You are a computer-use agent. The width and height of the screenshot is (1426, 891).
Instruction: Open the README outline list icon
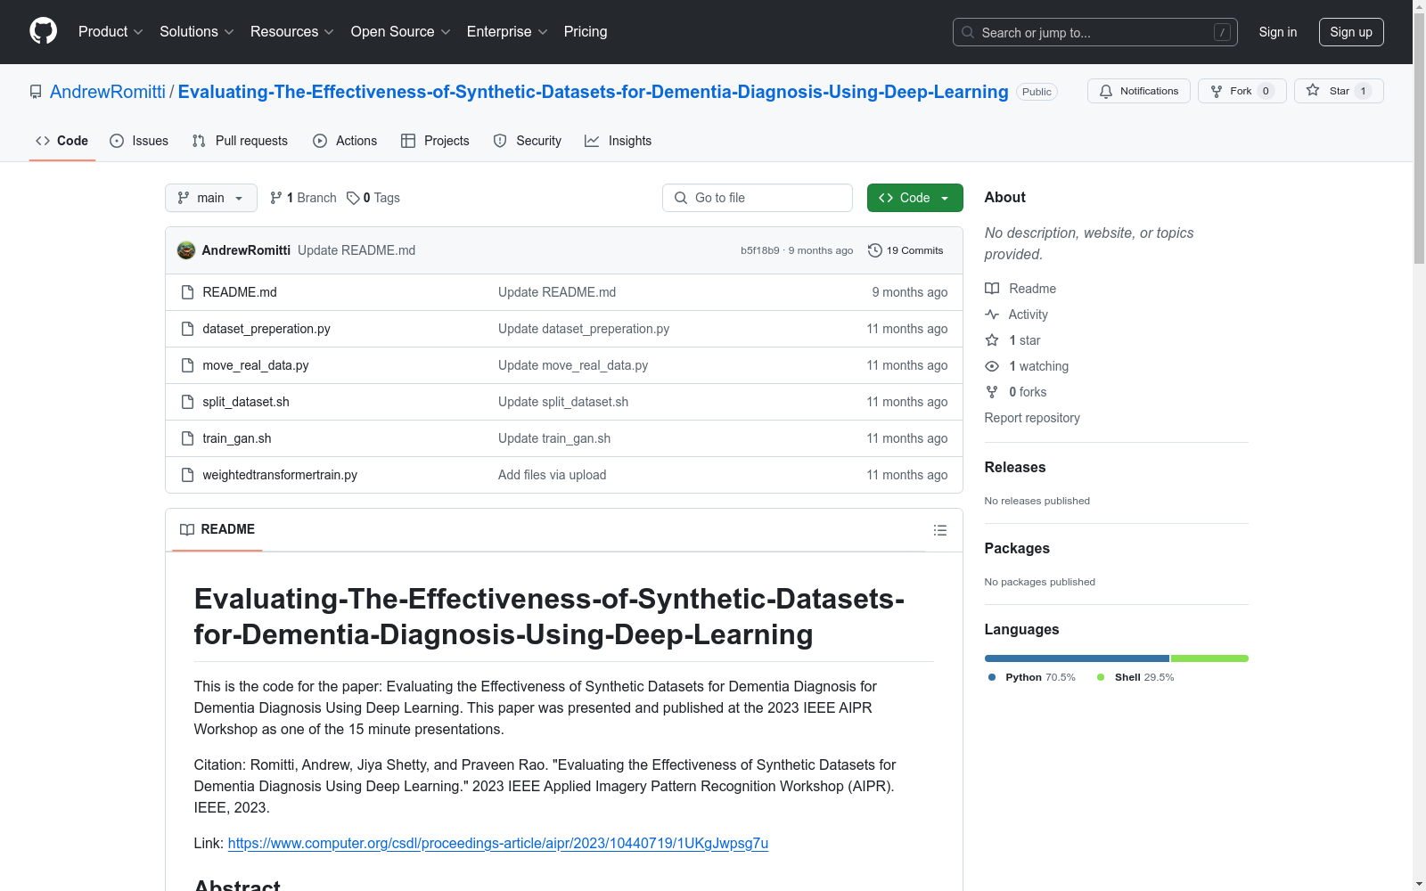pyautogui.click(x=939, y=530)
